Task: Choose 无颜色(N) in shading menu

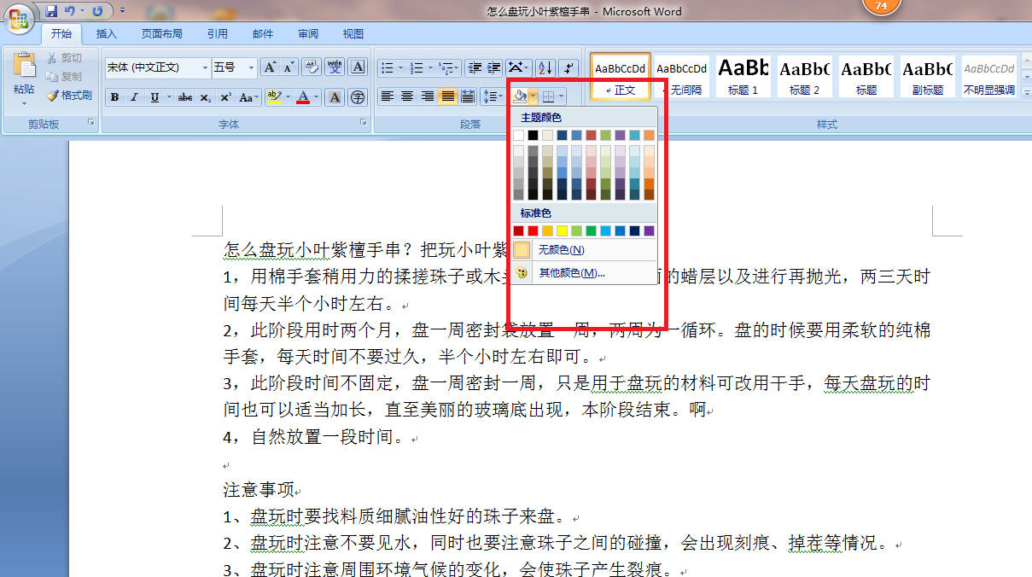Action: coord(561,250)
